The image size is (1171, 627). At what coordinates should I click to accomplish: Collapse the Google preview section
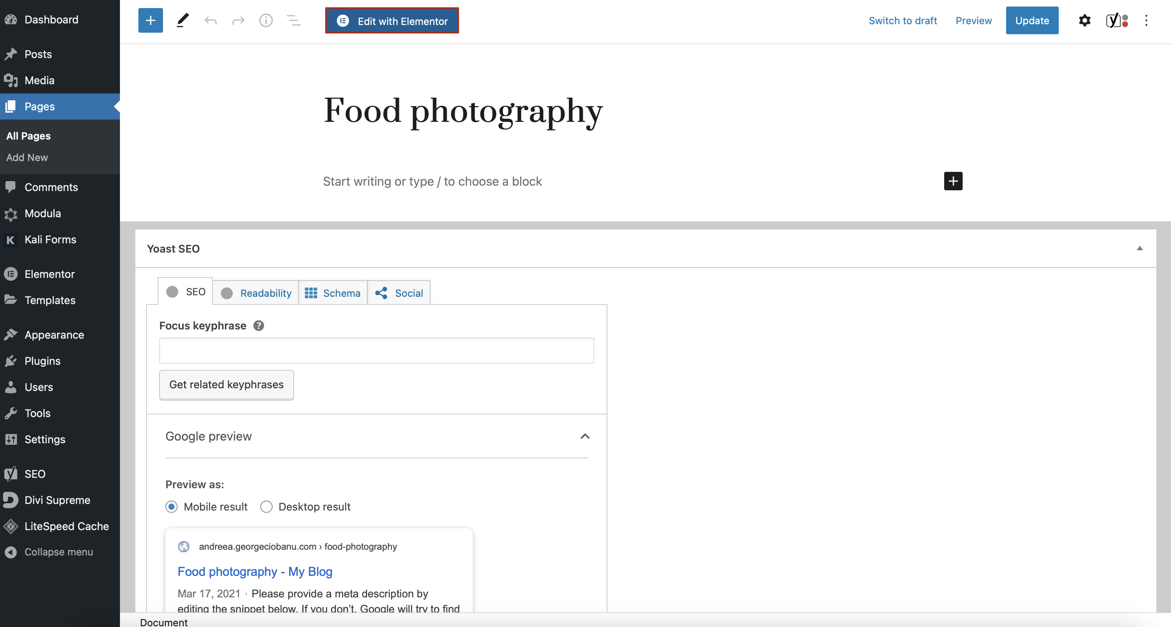coord(585,436)
